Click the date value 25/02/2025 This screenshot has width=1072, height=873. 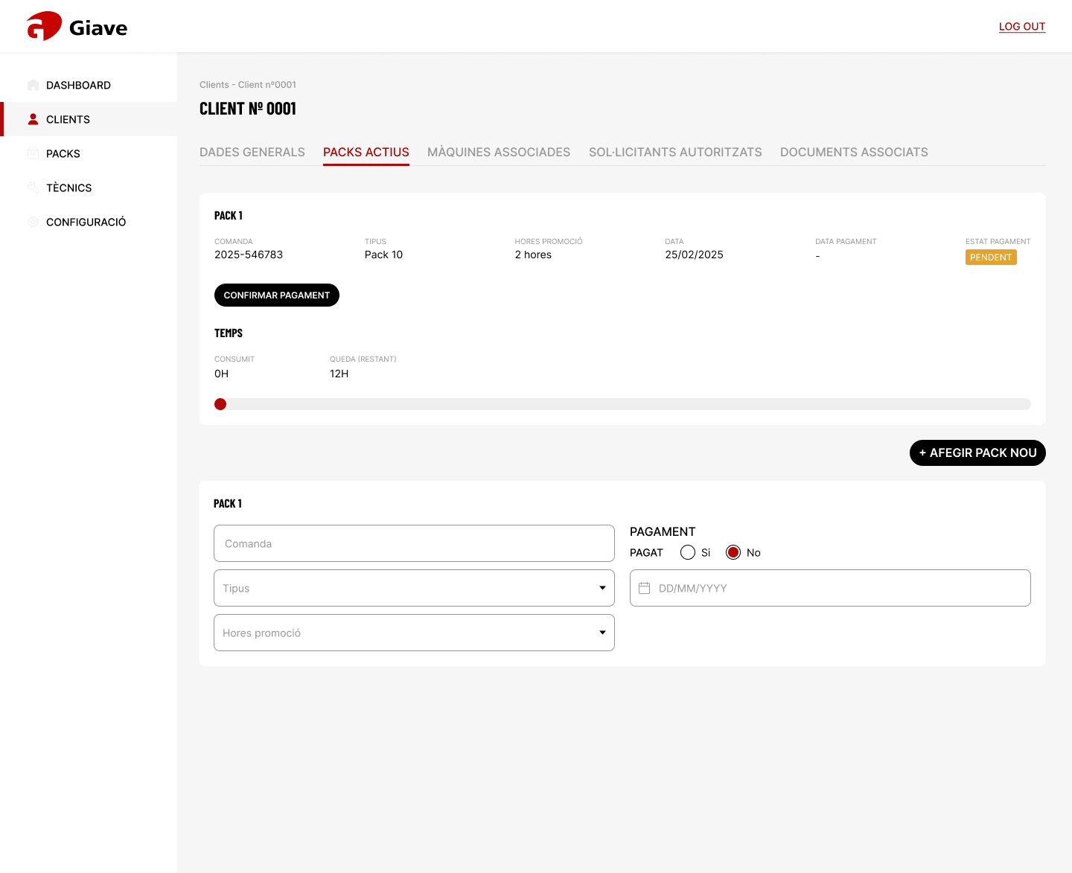pos(694,255)
